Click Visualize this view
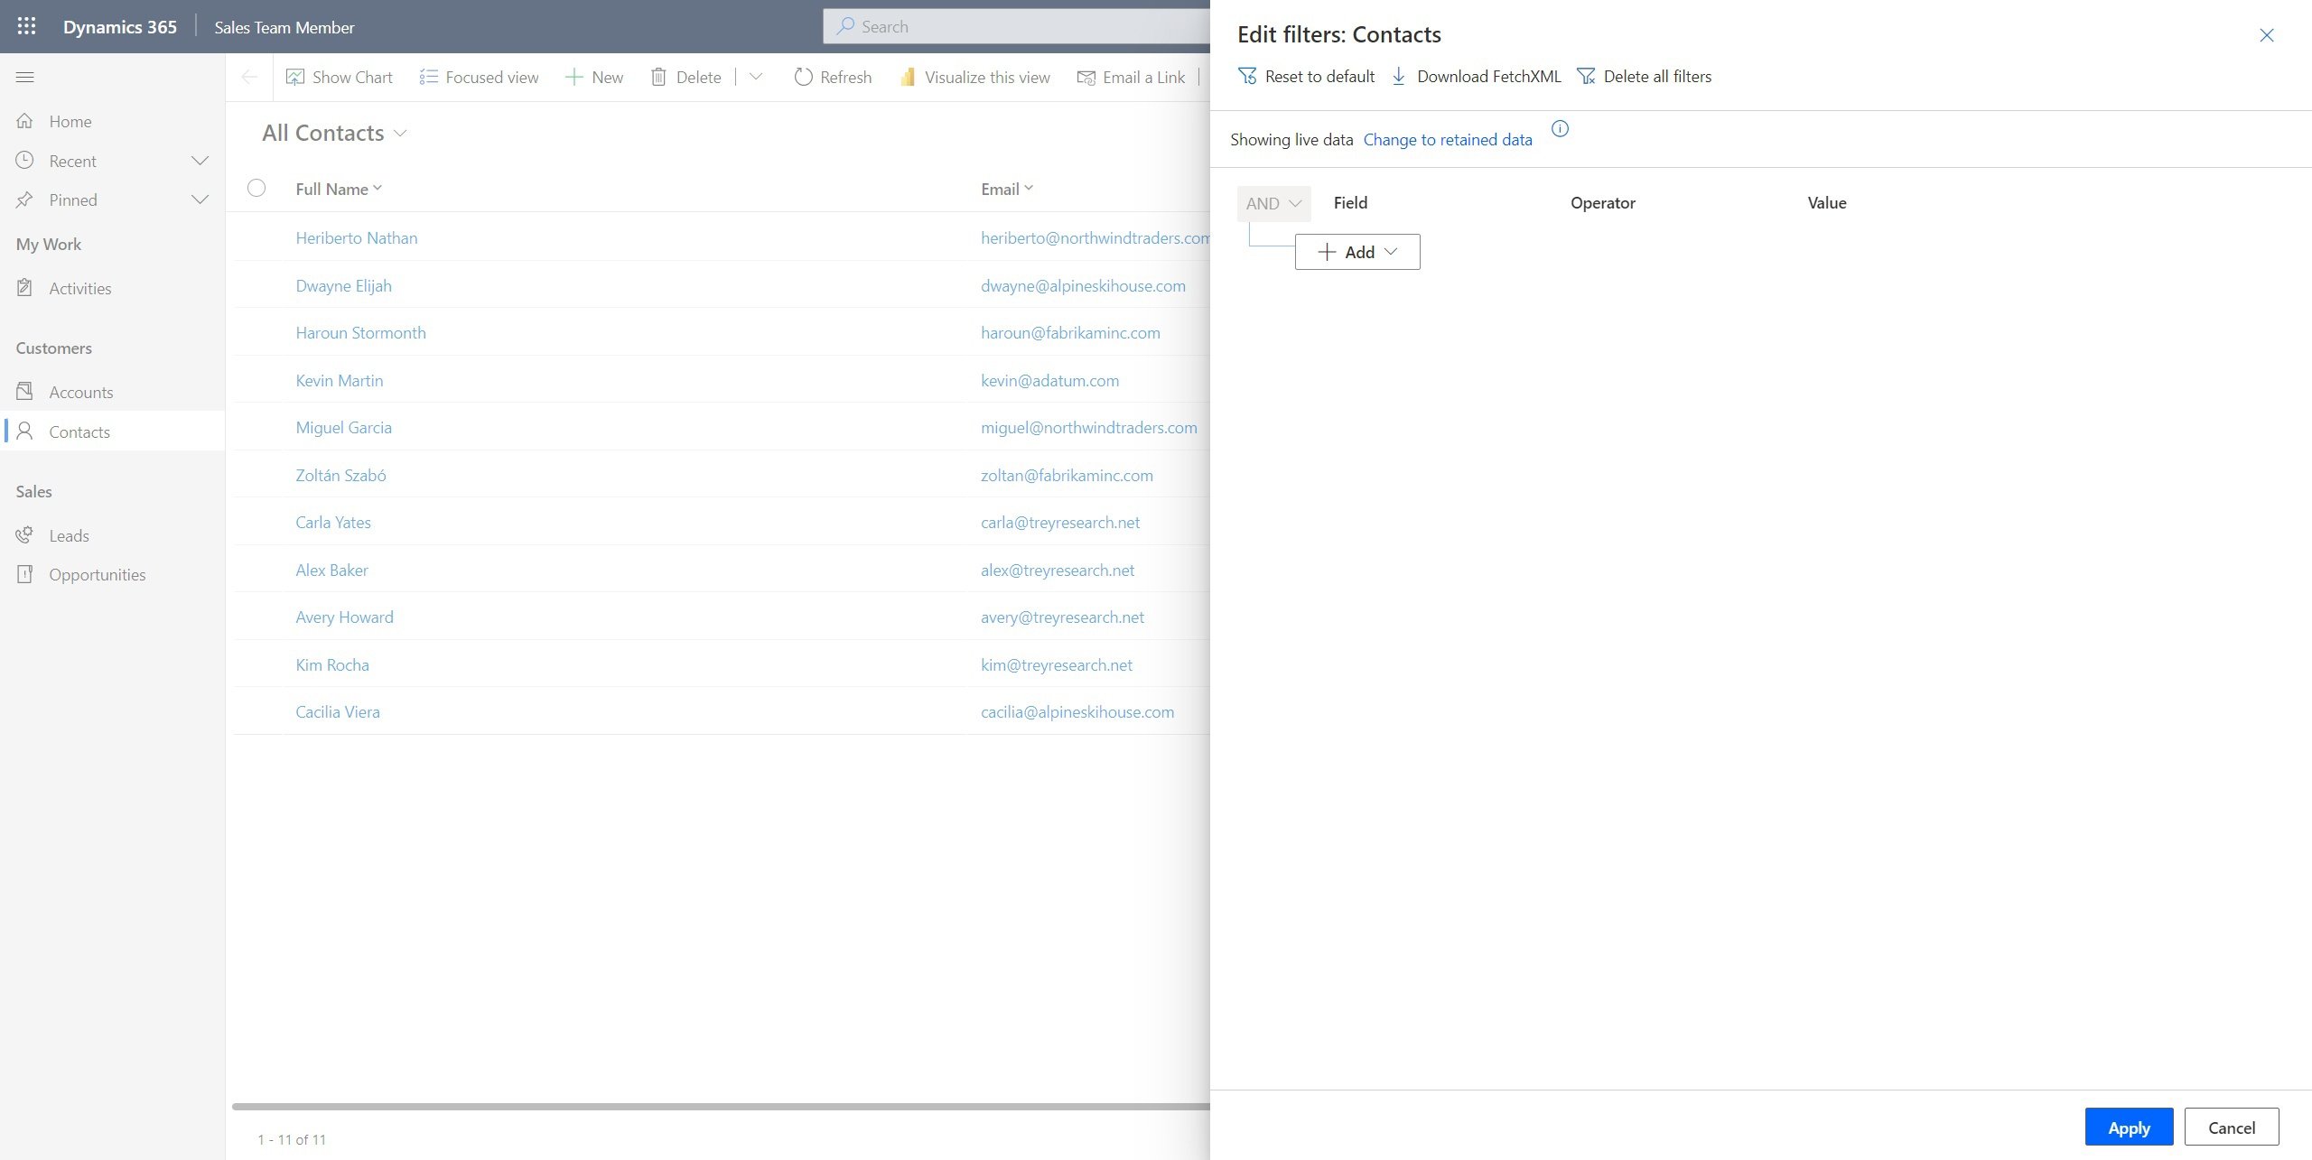The width and height of the screenshot is (2312, 1160). pos(975,78)
